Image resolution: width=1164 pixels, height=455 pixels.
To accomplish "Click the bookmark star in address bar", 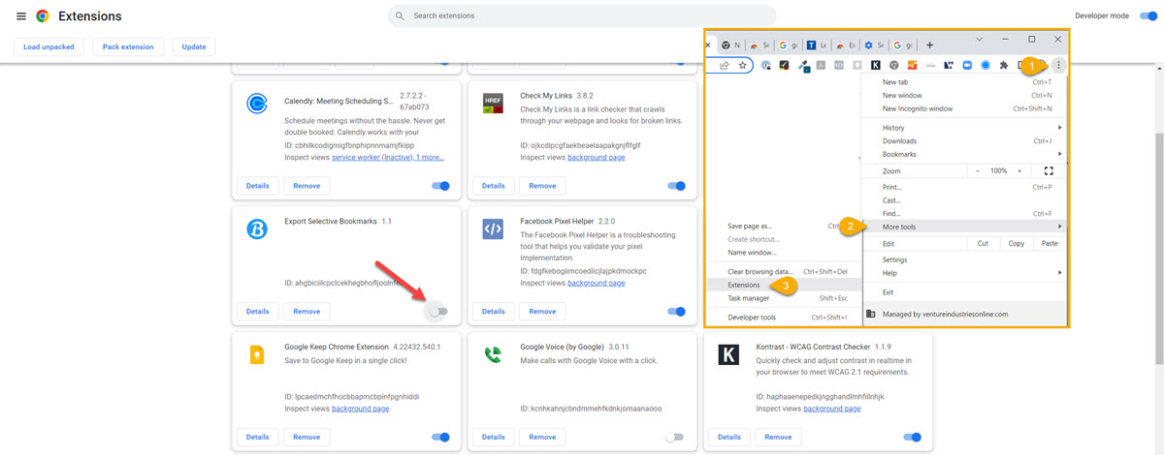I will [742, 66].
